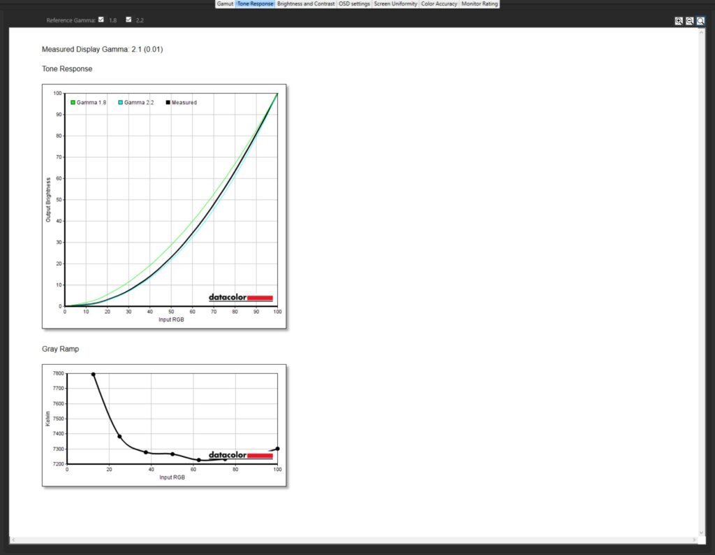
Task: Show the Color Accuracy tab
Action: pyautogui.click(x=439, y=4)
